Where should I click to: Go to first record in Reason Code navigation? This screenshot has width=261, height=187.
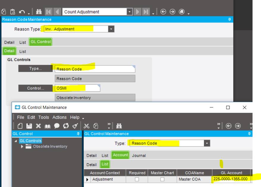tap(49, 12)
